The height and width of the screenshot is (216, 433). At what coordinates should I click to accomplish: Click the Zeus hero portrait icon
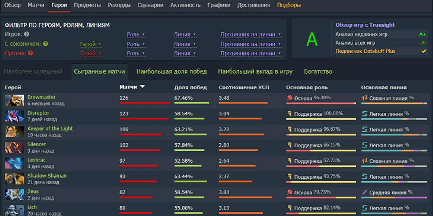14,195
